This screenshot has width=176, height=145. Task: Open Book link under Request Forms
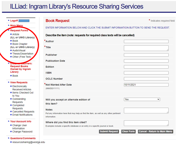pos(15,41)
